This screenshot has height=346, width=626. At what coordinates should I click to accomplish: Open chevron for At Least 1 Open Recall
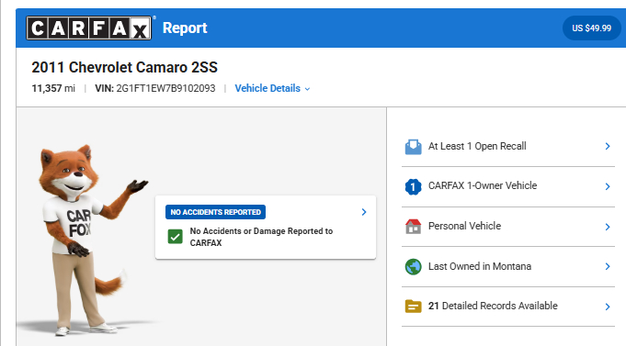click(x=608, y=146)
